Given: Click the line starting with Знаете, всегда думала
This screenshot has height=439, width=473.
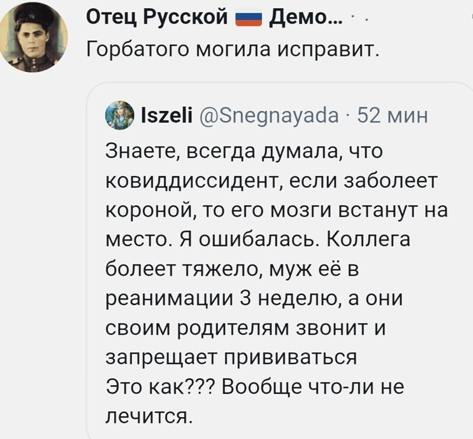Looking at the screenshot, I should [244, 152].
